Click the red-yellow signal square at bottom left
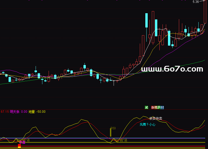 (x=19, y=146)
